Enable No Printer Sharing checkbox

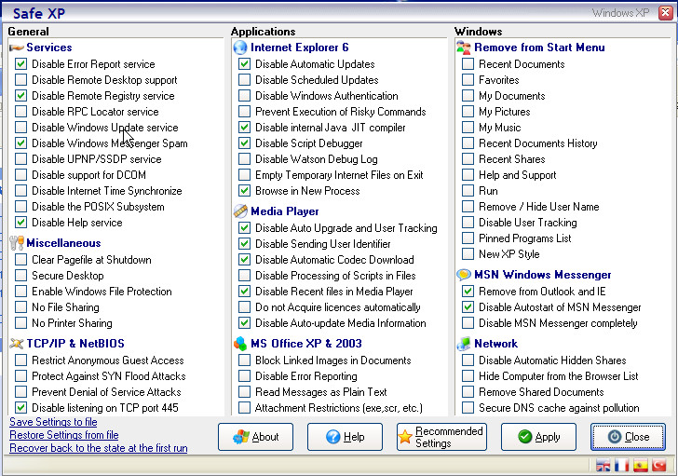20,323
